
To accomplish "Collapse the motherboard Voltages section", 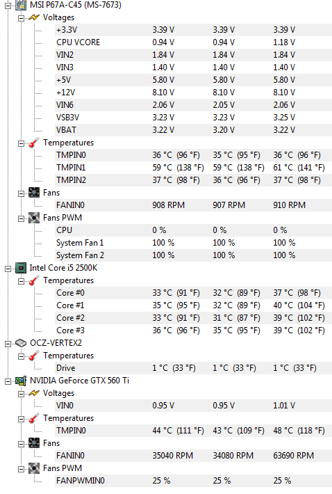I will tap(21, 18).
